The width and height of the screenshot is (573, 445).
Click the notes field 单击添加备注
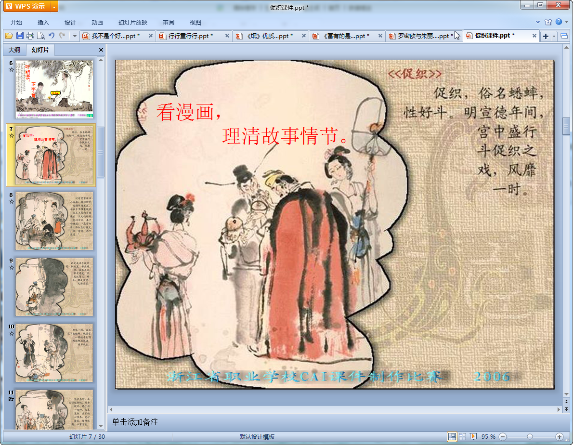135,422
